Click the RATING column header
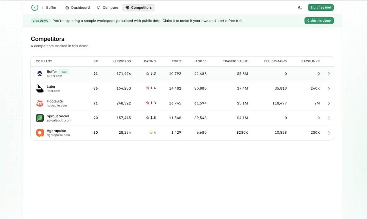Image resolution: width=367 pixels, height=219 pixels. point(150,61)
